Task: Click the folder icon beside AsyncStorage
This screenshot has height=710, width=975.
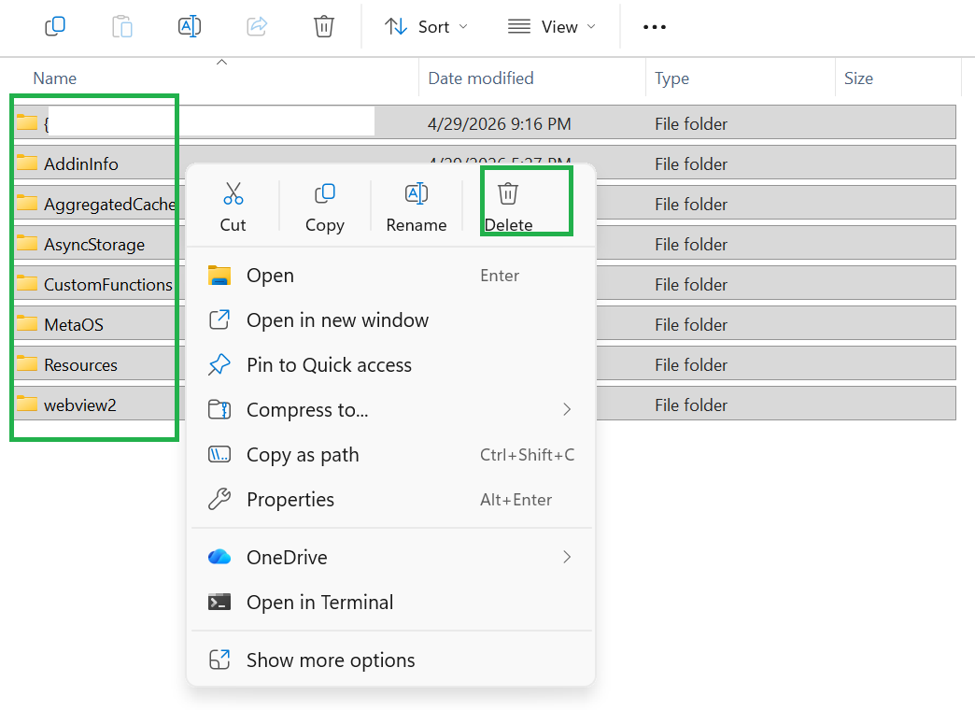Action: click(x=27, y=243)
